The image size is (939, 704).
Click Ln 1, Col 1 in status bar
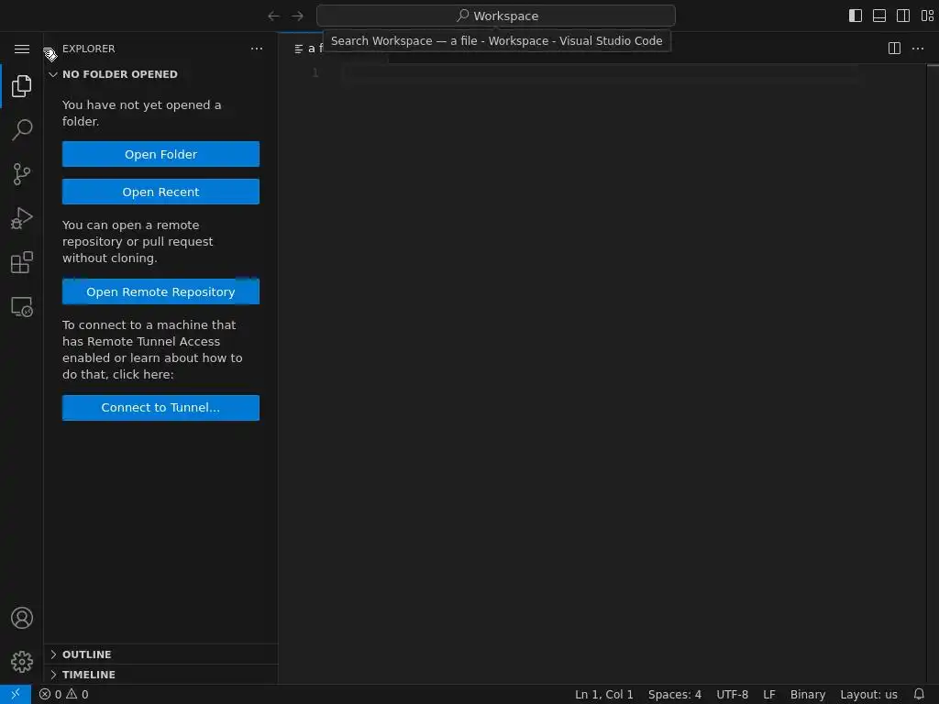coord(603,695)
